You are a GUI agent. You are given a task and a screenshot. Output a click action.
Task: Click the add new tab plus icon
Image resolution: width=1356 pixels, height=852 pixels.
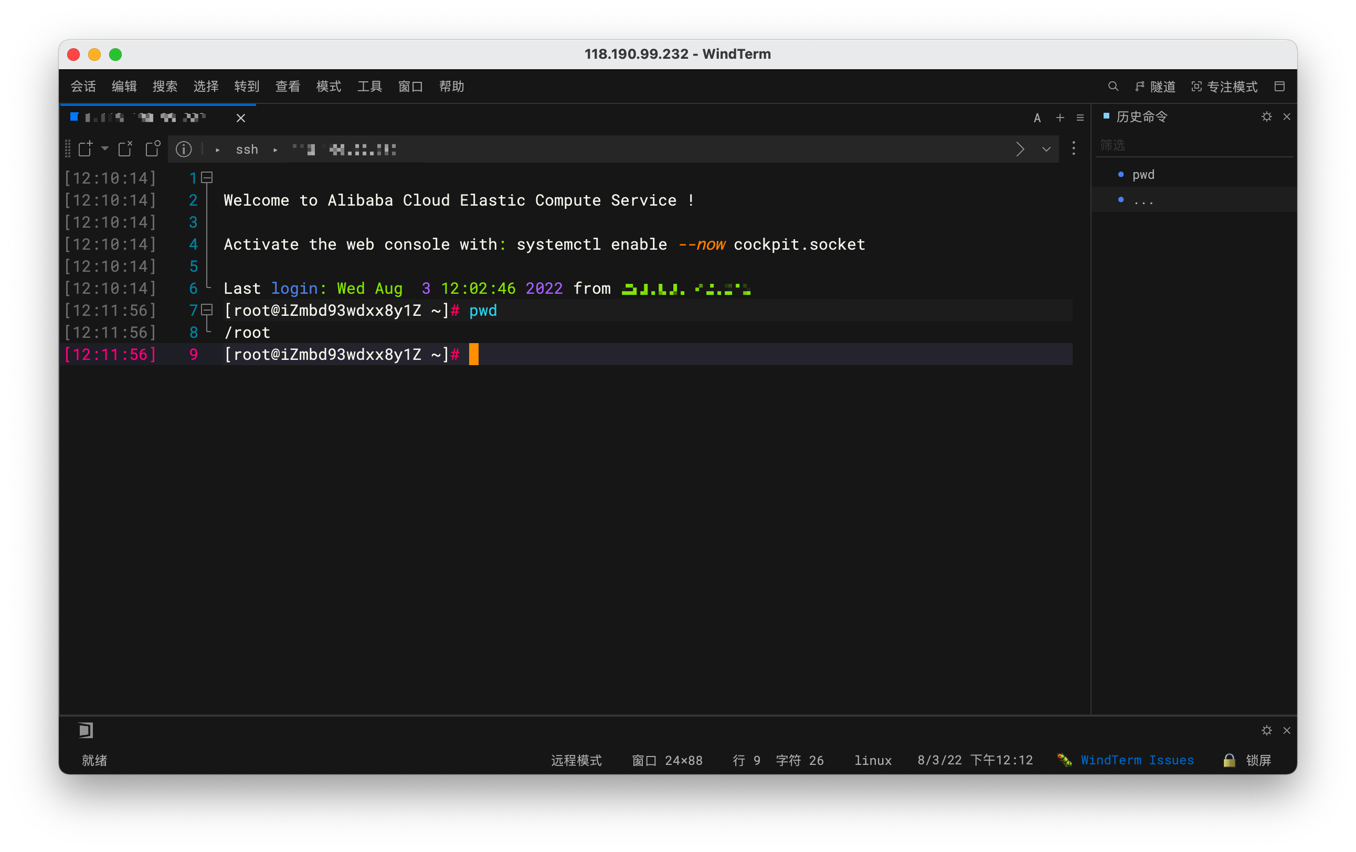pyautogui.click(x=1060, y=118)
